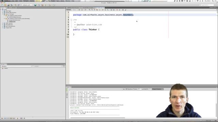The width and height of the screenshot is (218, 122).
Task: Click the Save All toolbar icon
Action: click(x=12, y=5)
